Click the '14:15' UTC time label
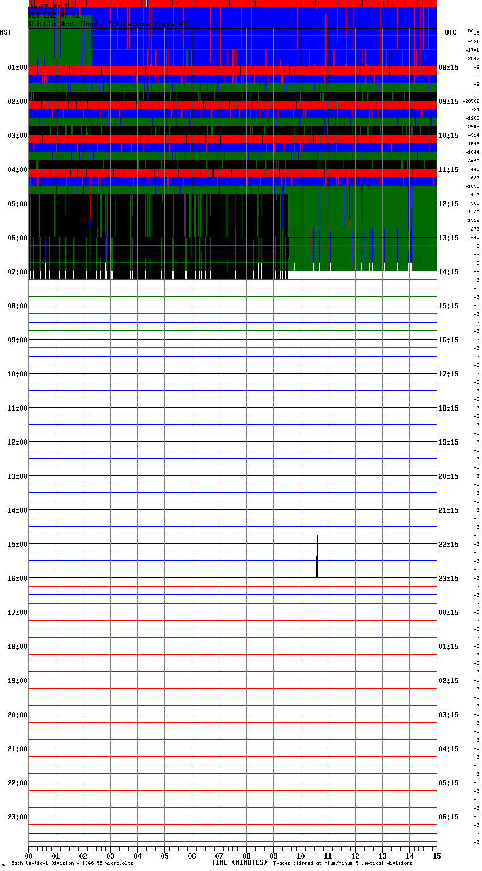Screen dimensions: 482x871 pyautogui.click(x=449, y=272)
